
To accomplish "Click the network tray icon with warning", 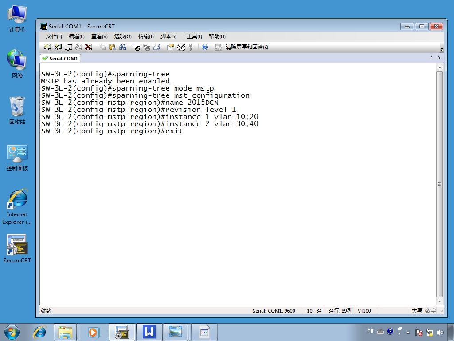I will 429,332.
